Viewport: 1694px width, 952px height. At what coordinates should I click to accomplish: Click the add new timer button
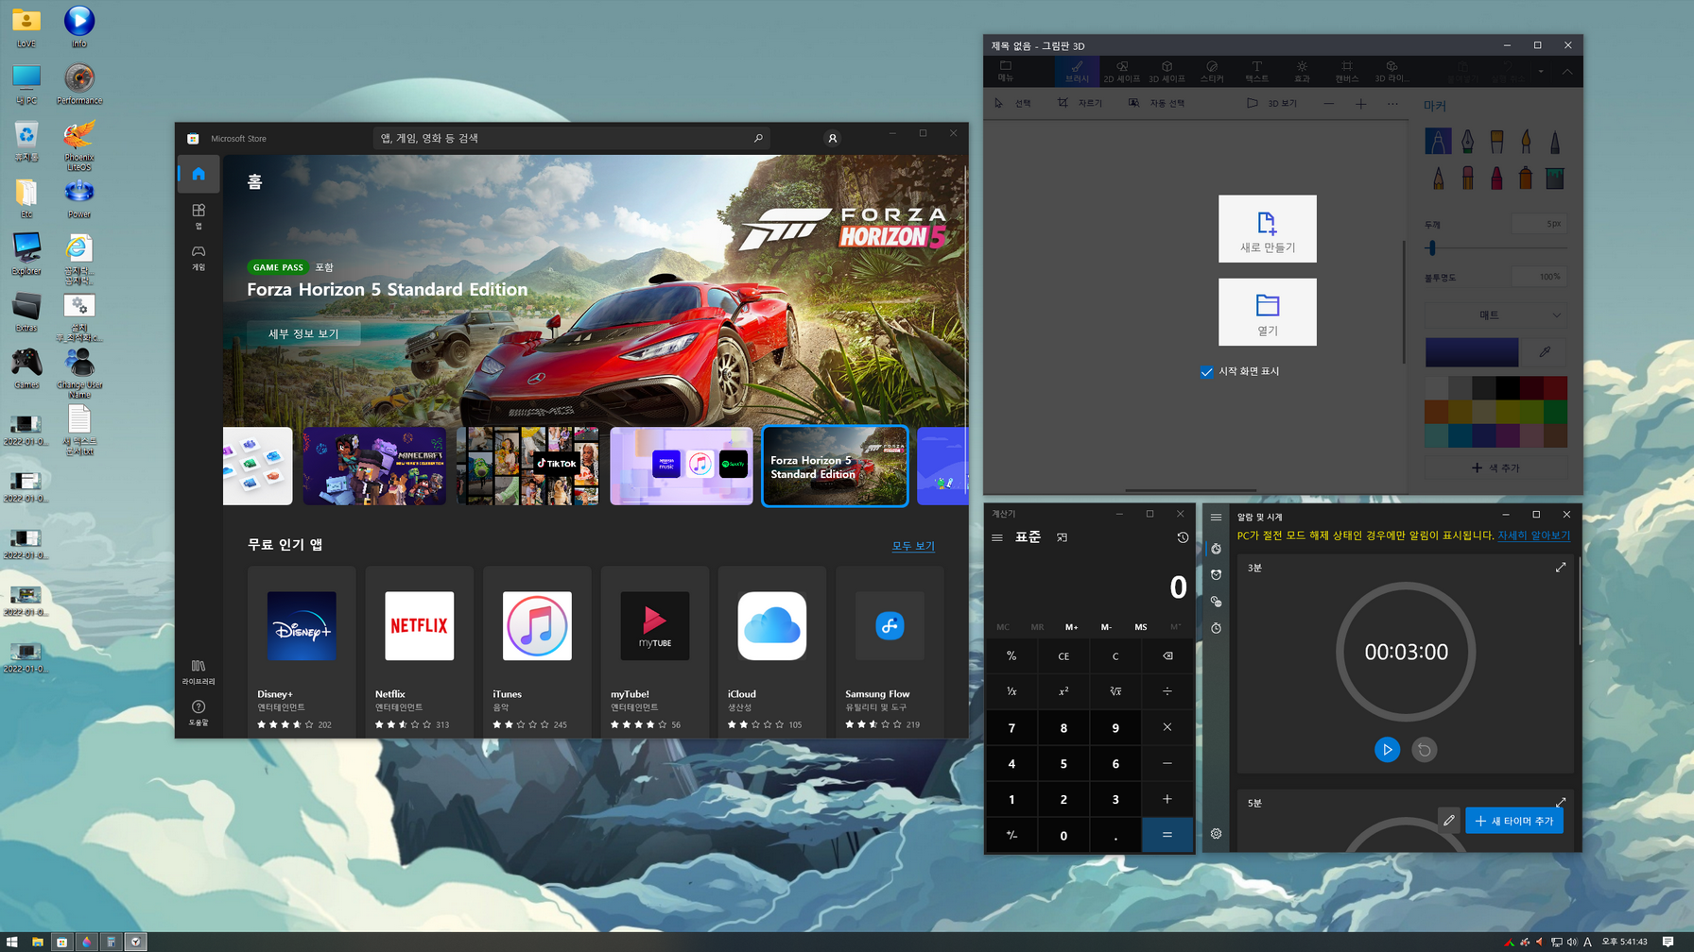1514,821
